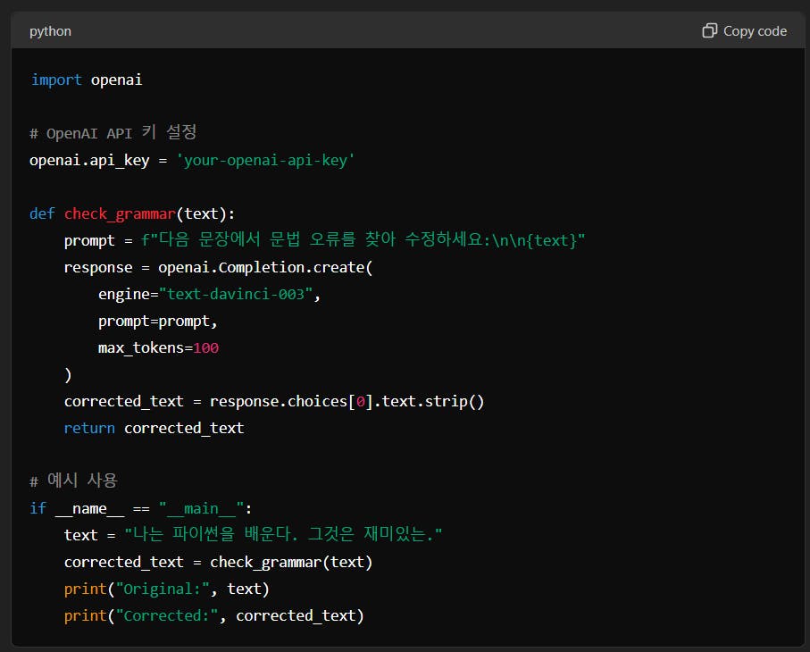
Task: Click the 'check_grammar' function name in def line
Action: click(x=120, y=213)
